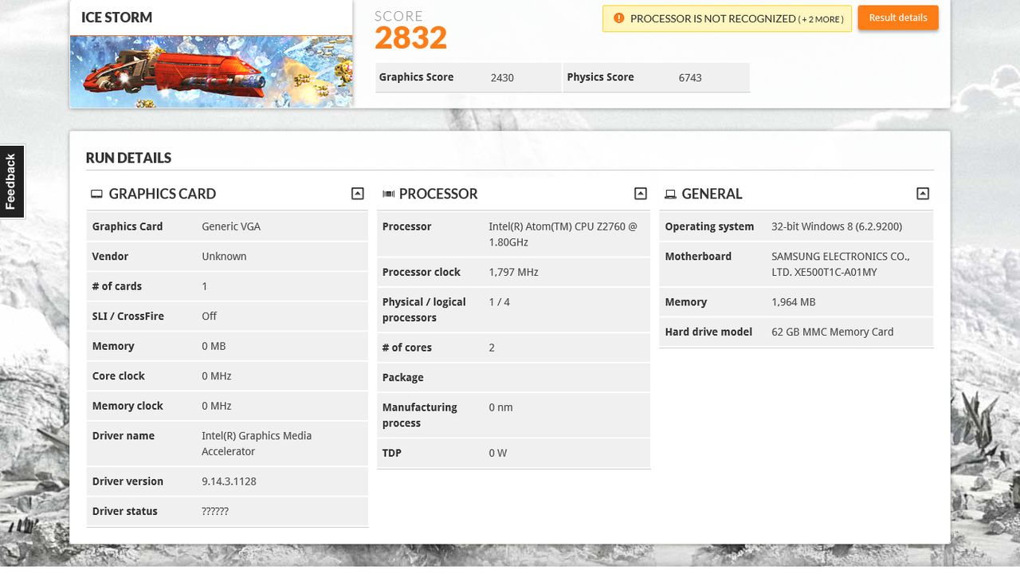Screen dimensions: 1020x574
Task: Collapse the General section
Action: click(x=923, y=194)
